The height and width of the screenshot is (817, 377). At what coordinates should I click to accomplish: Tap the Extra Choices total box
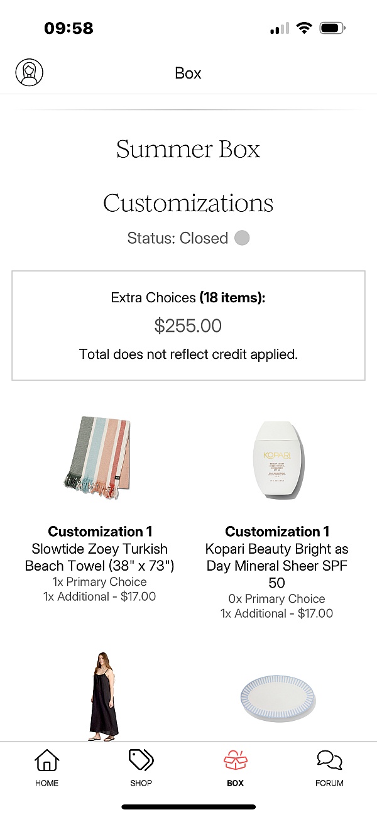tap(188, 326)
